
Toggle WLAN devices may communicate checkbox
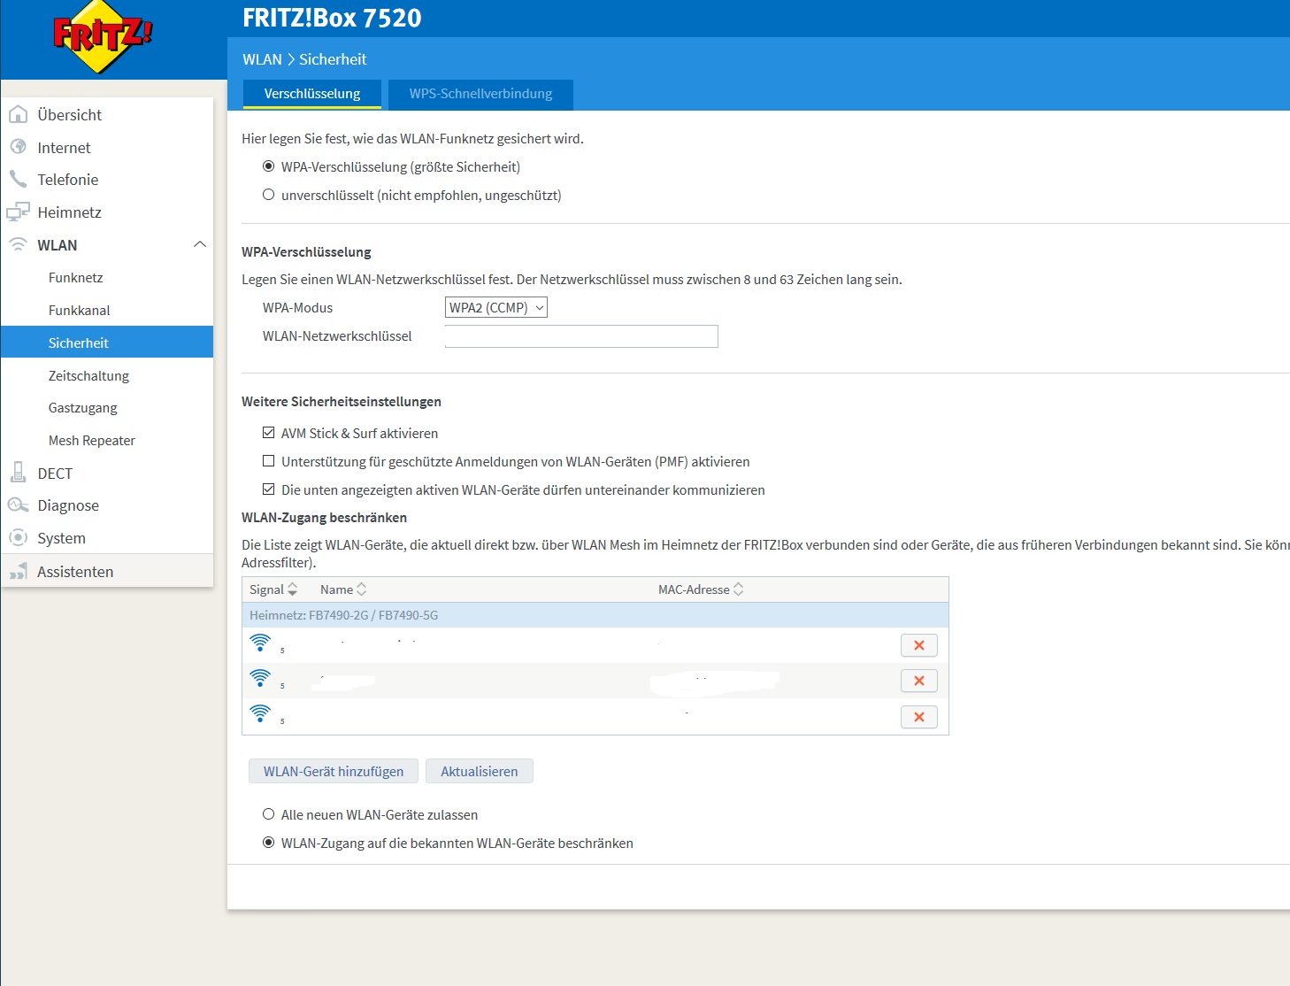[268, 489]
